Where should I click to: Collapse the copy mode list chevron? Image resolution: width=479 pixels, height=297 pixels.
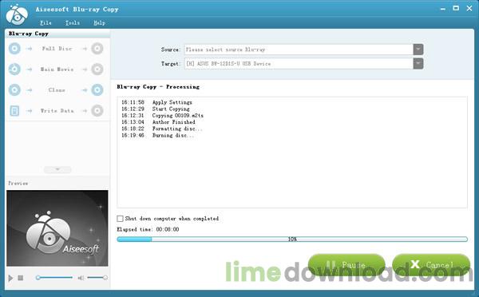(x=57, y=169)
